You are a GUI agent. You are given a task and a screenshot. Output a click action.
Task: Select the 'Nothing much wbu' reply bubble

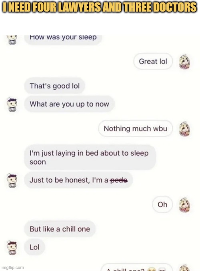(136, 128)
